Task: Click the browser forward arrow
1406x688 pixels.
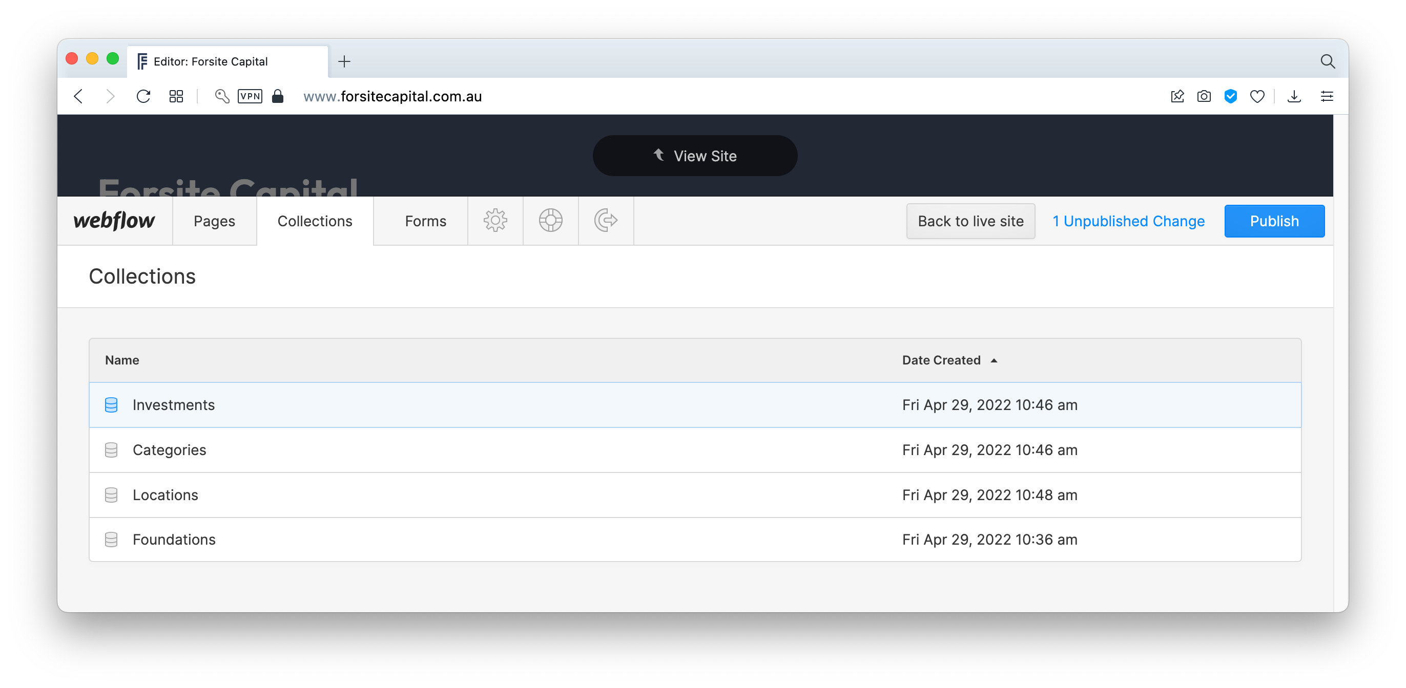Action: tap(110, 97)
